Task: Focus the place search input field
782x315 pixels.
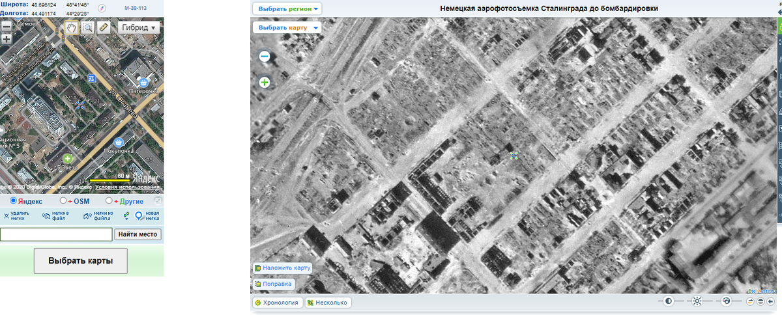Action: tap(55, 234)
